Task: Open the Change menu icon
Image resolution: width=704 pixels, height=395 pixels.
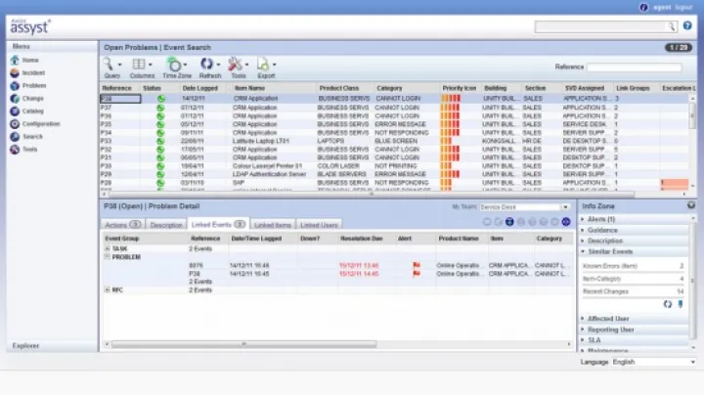Action: coord(15,99)
